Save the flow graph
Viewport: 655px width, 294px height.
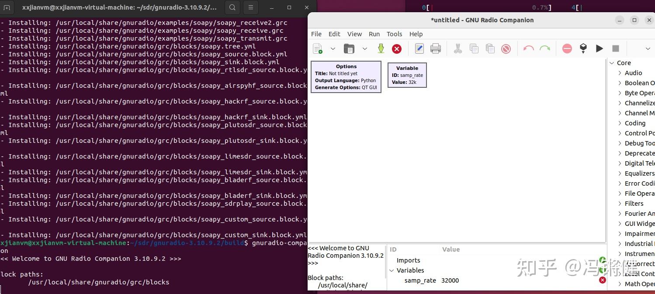click(381, 48)
